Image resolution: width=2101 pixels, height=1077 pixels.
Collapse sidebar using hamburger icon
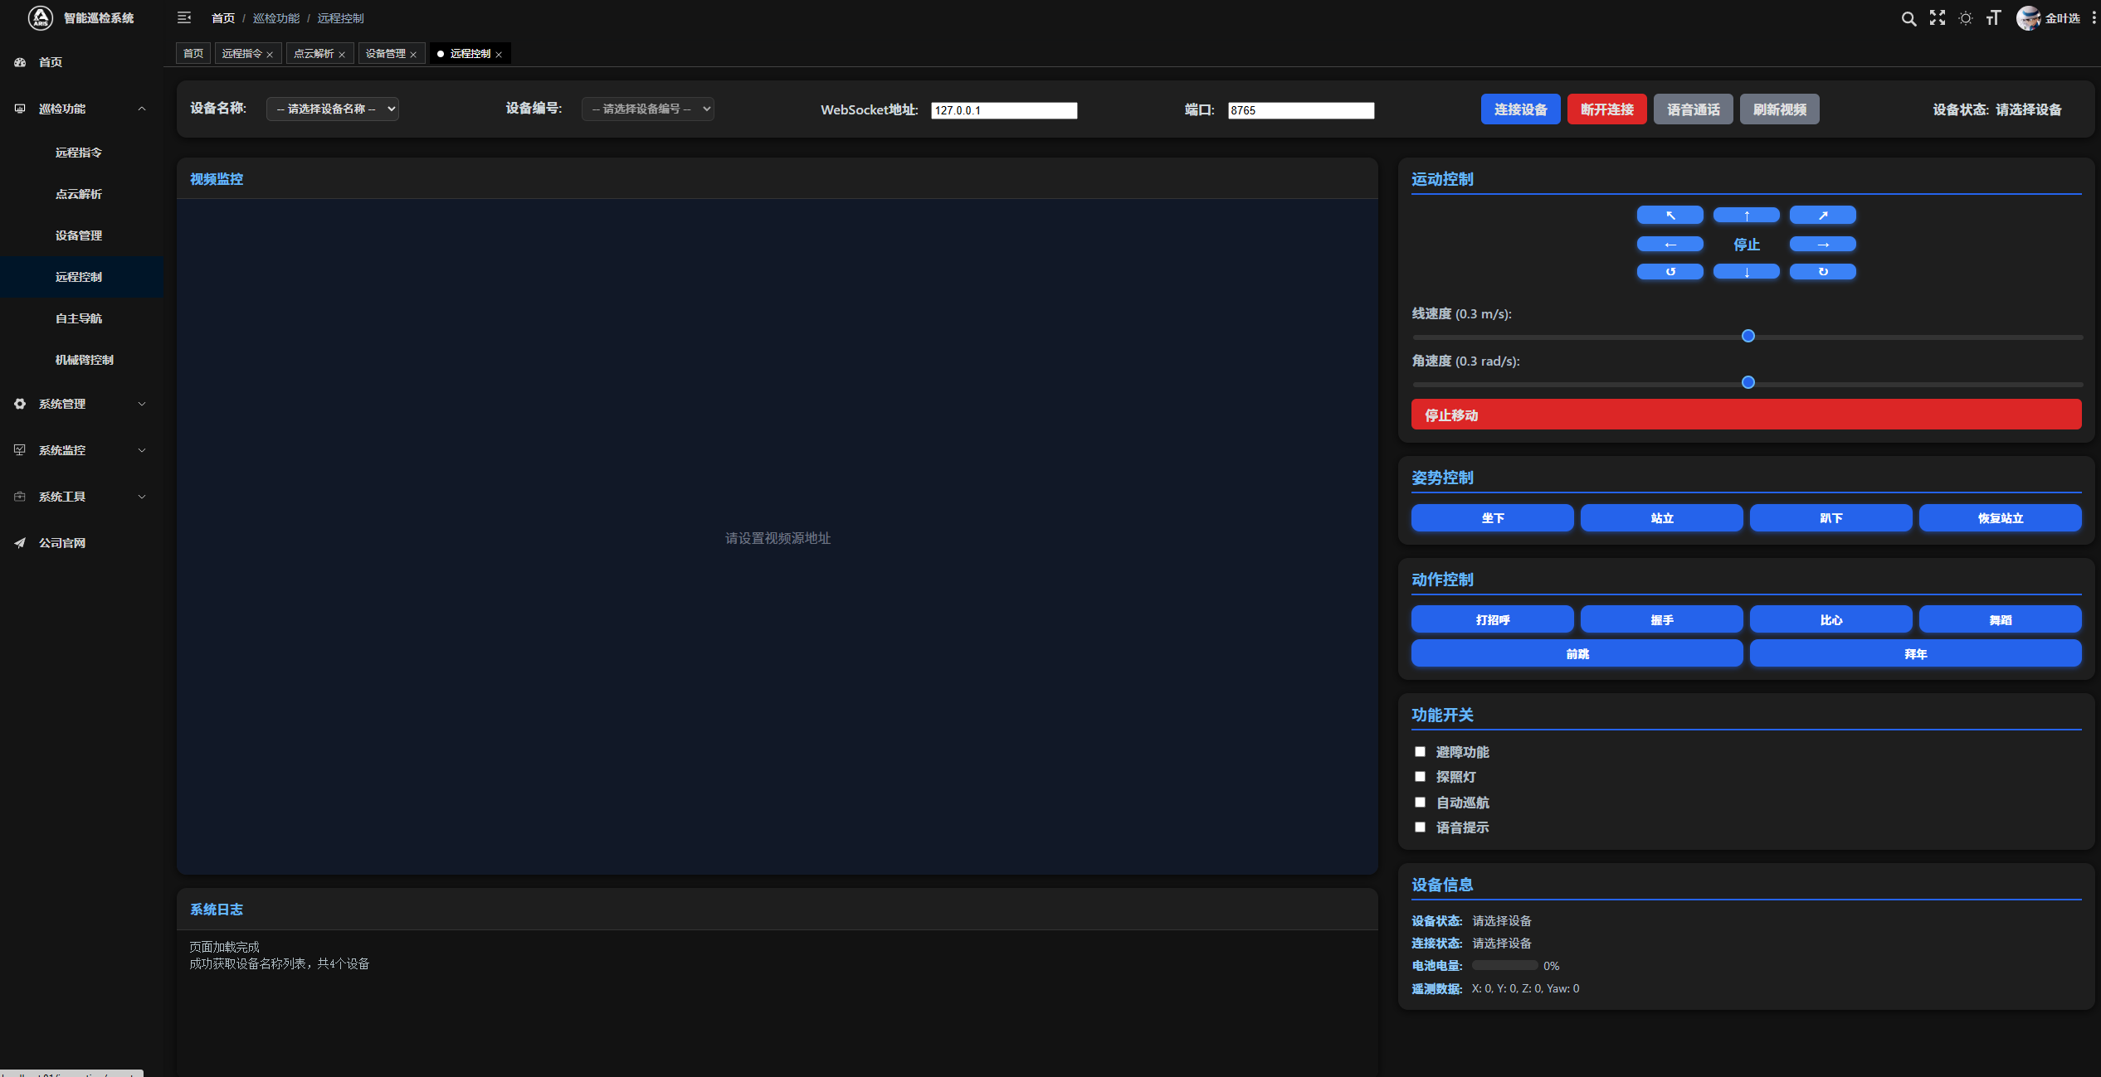184,17
